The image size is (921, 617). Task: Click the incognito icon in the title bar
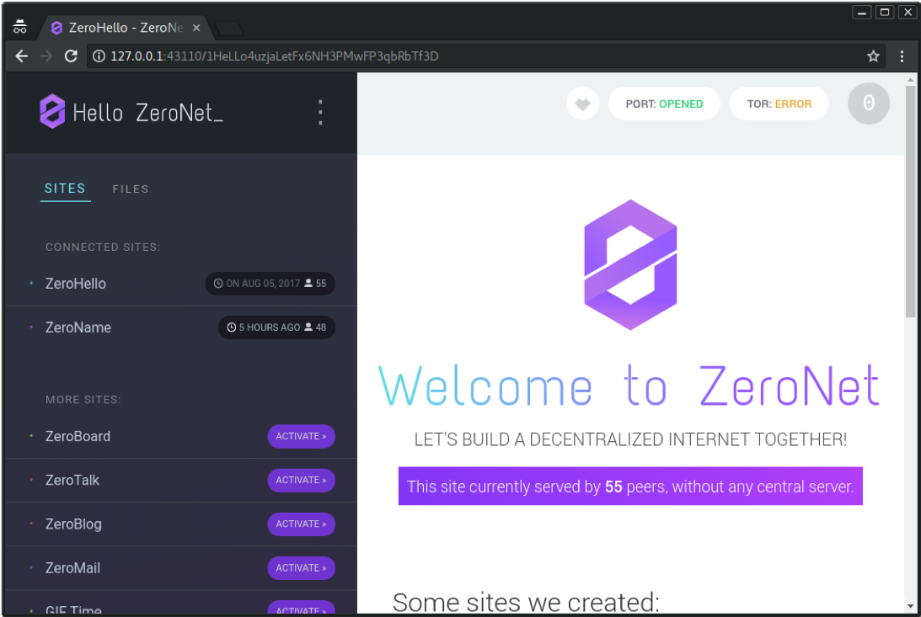pos(20,26)
